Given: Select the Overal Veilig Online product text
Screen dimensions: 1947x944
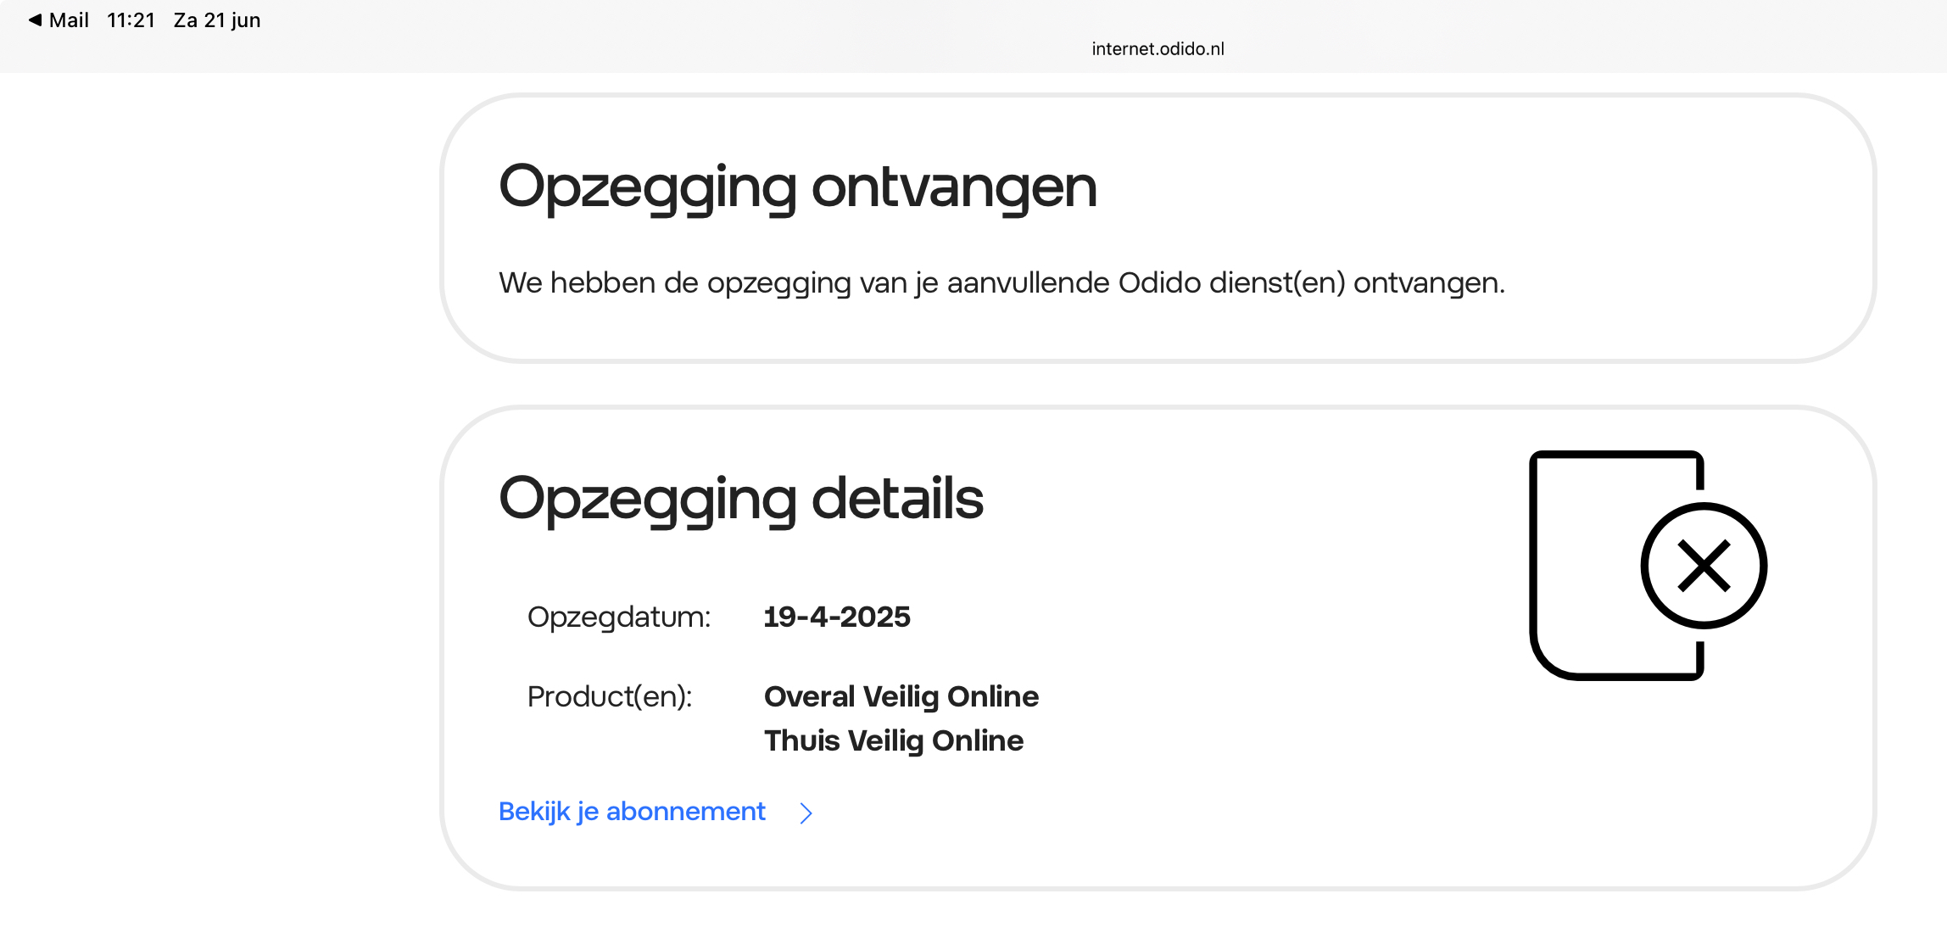Looking at the screenshot, I should pyautogui.click(x=901, y=696).
